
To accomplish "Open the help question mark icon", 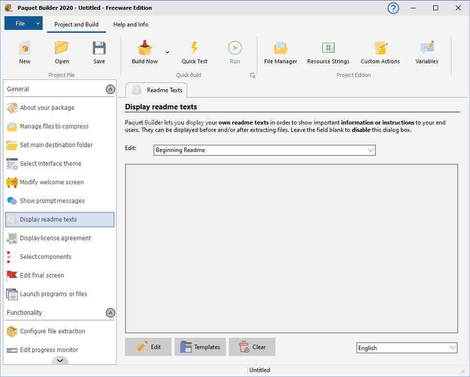I will tap(393, 8).
